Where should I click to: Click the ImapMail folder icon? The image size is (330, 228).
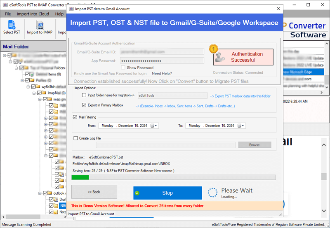pyautogui.click(x=44, y=93)
